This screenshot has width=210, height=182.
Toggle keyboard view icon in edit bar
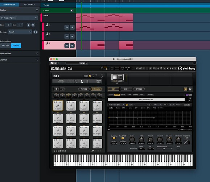click(185, 89)
